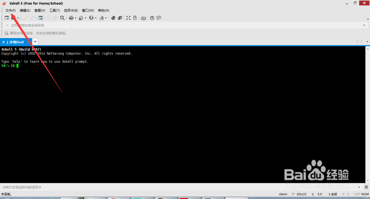The image size is (370, 199).
Task: Open the 查看(V) menu
Action: click(x=40, y=10)
